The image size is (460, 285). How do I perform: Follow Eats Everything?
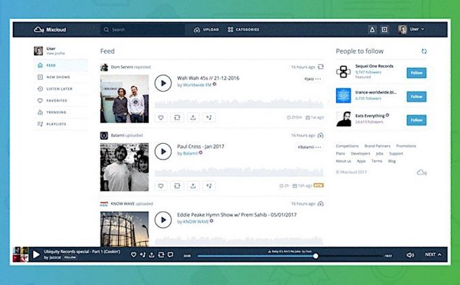(x=416, y=120)
